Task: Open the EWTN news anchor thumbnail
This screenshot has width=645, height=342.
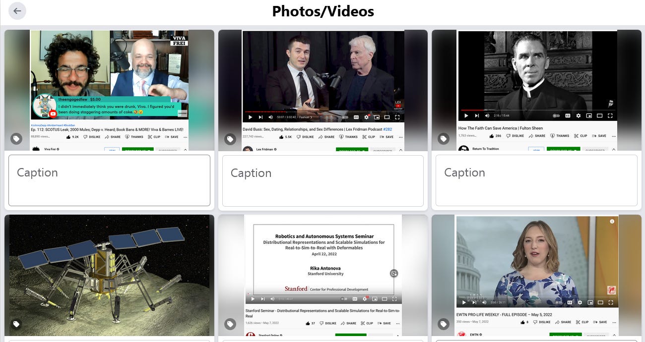Action: coord(536,275)
